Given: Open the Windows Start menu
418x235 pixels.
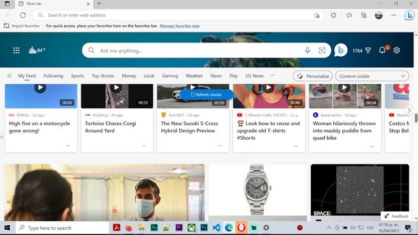Looking at the screenshot, I should tap(7, 228).
